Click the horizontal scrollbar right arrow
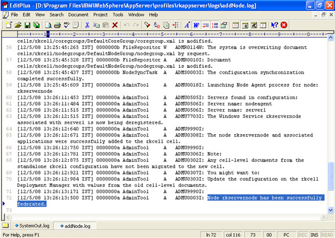This screenshot has height=238, width=335. coord(323,217)
